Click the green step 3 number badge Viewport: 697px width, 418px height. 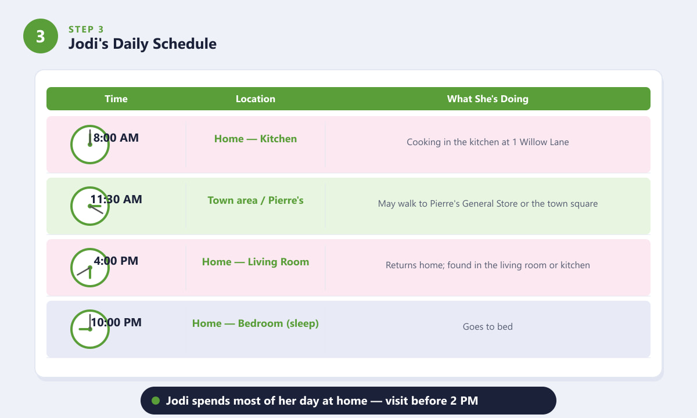[x=41, y=36]
